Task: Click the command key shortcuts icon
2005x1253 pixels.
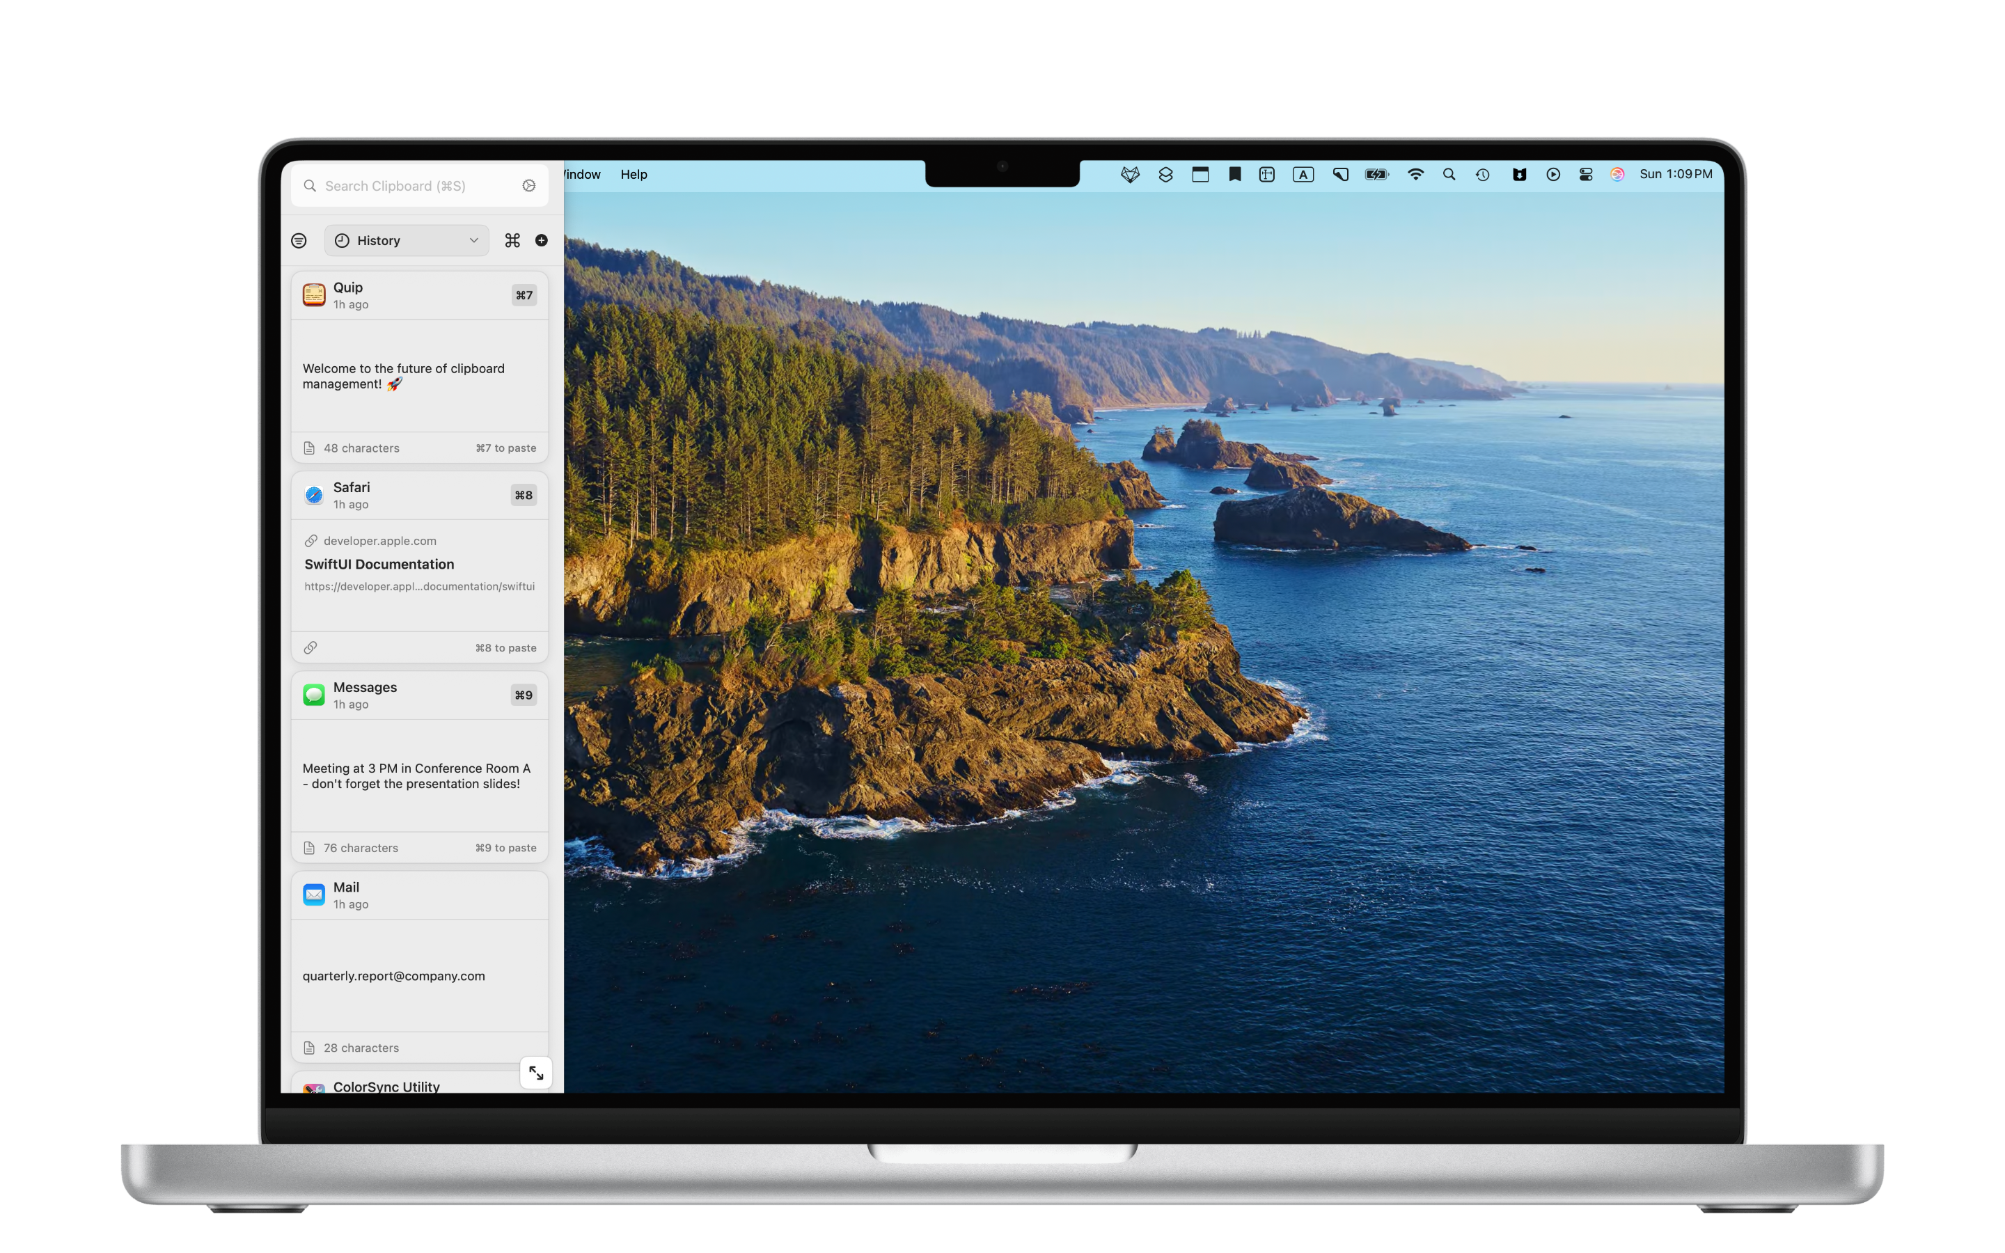Action: 513,240
